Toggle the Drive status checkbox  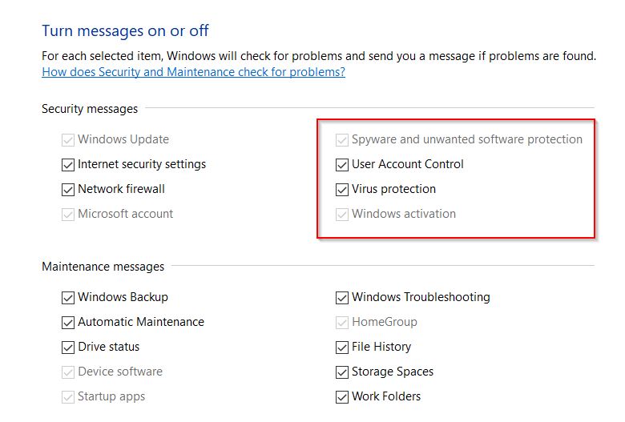[68, 347]
